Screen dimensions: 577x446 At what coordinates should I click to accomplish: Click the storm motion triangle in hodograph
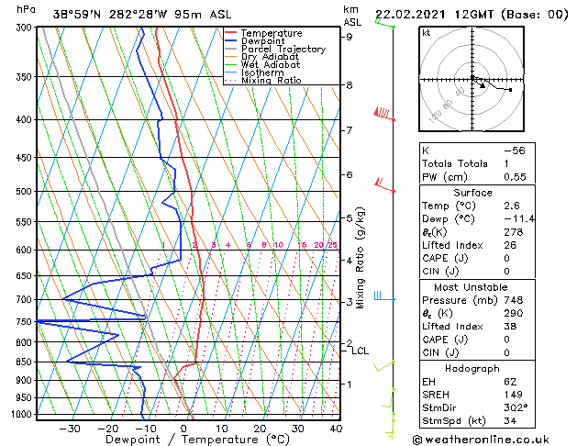[483, 85]
